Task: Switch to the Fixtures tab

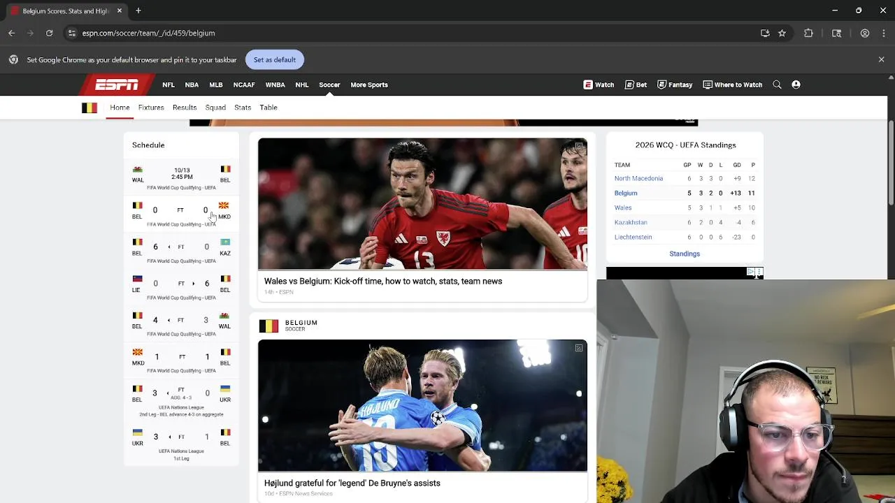Action: [151, 108]
